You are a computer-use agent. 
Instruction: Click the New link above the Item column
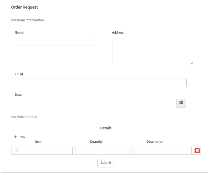pyautogui.click(x=22, y=137)
